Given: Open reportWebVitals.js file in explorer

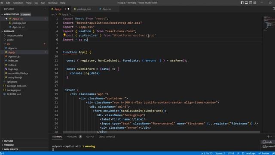Looking at the screenshot, I should click(18, 73).
